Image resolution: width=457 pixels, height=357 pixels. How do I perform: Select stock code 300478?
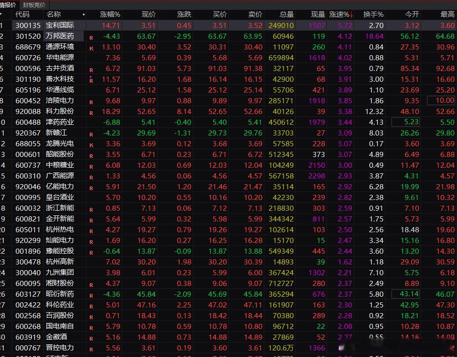point(28,262)
